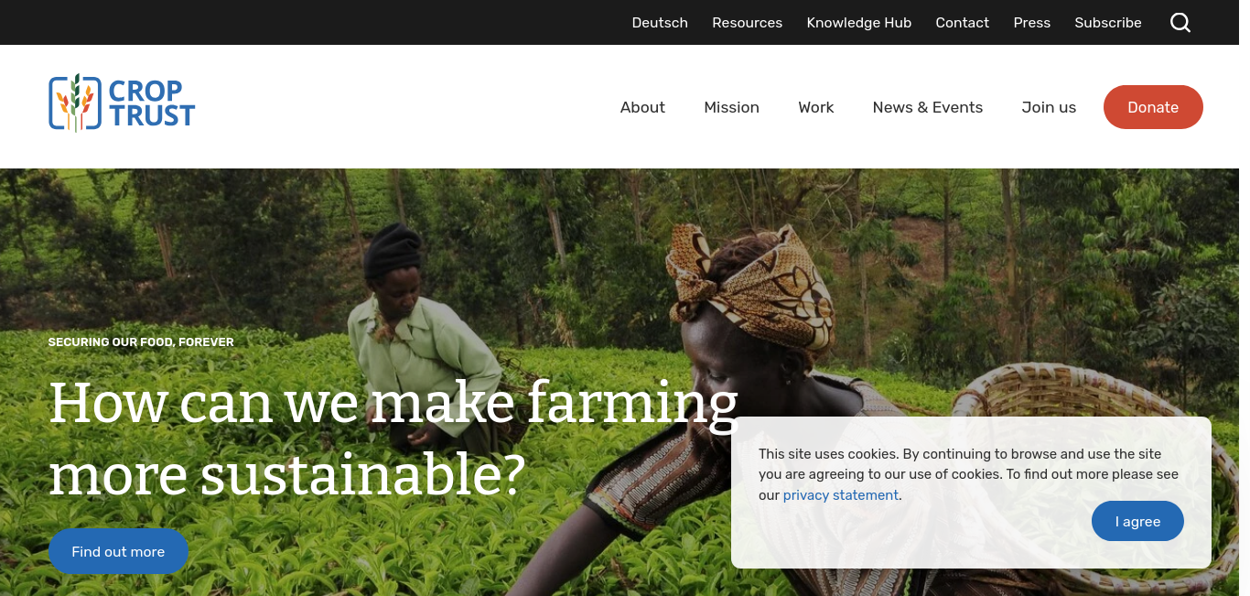
Task: Switch language to Deutsch
Action: coord(660,23)
